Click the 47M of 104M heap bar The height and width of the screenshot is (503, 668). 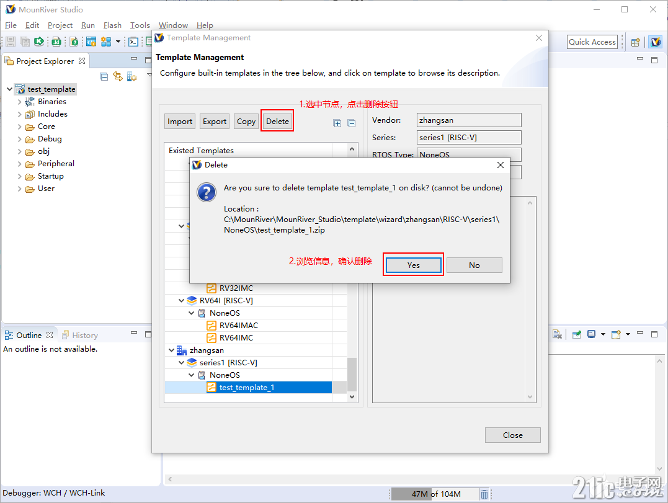click(434, 494)
